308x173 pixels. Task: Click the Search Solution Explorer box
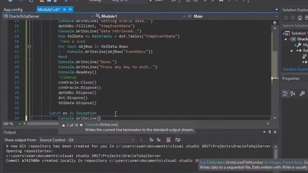tap(295, 25)
